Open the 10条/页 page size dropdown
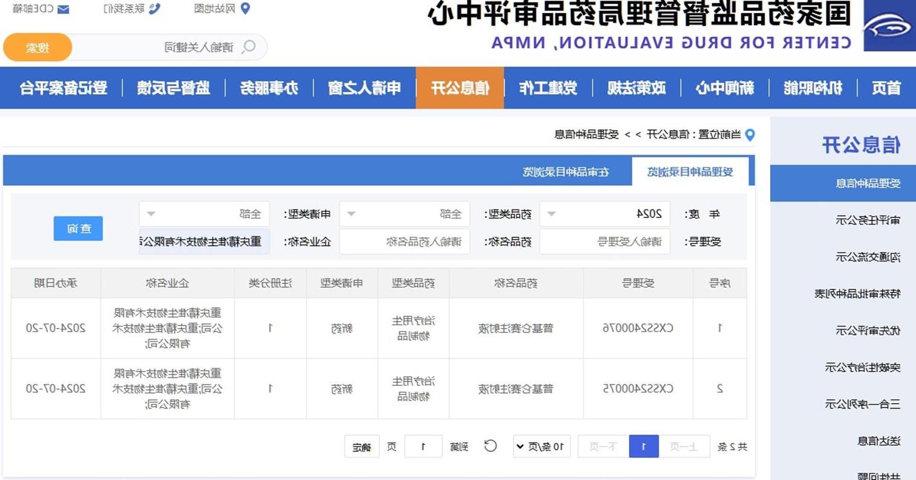This screenshot has width=916, height=480. 542,446
